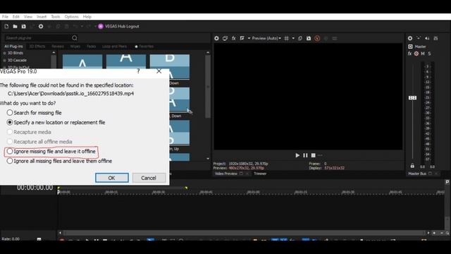Toggle the preview grid overlay icon
The width and height of the screenshot is (451, 254).
[287, 38]
